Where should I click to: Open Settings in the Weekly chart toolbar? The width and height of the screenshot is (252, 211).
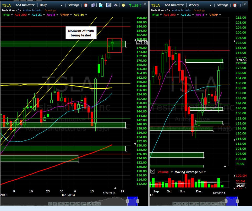click(x=222, y=5)
